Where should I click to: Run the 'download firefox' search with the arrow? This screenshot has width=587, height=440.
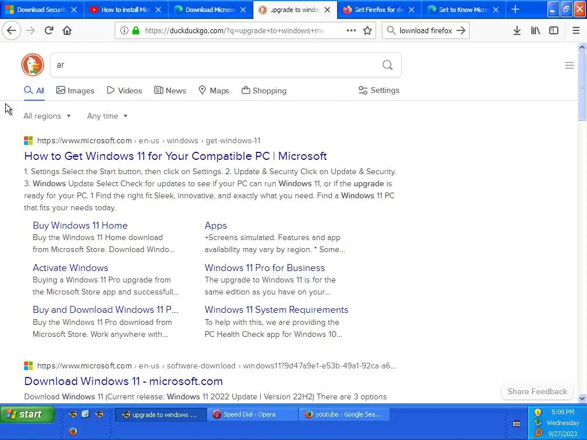461,30
